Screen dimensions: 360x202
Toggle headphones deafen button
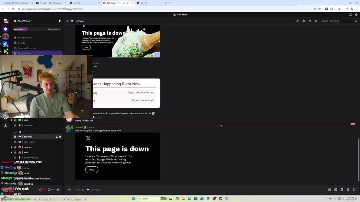[x=49, y=190]
